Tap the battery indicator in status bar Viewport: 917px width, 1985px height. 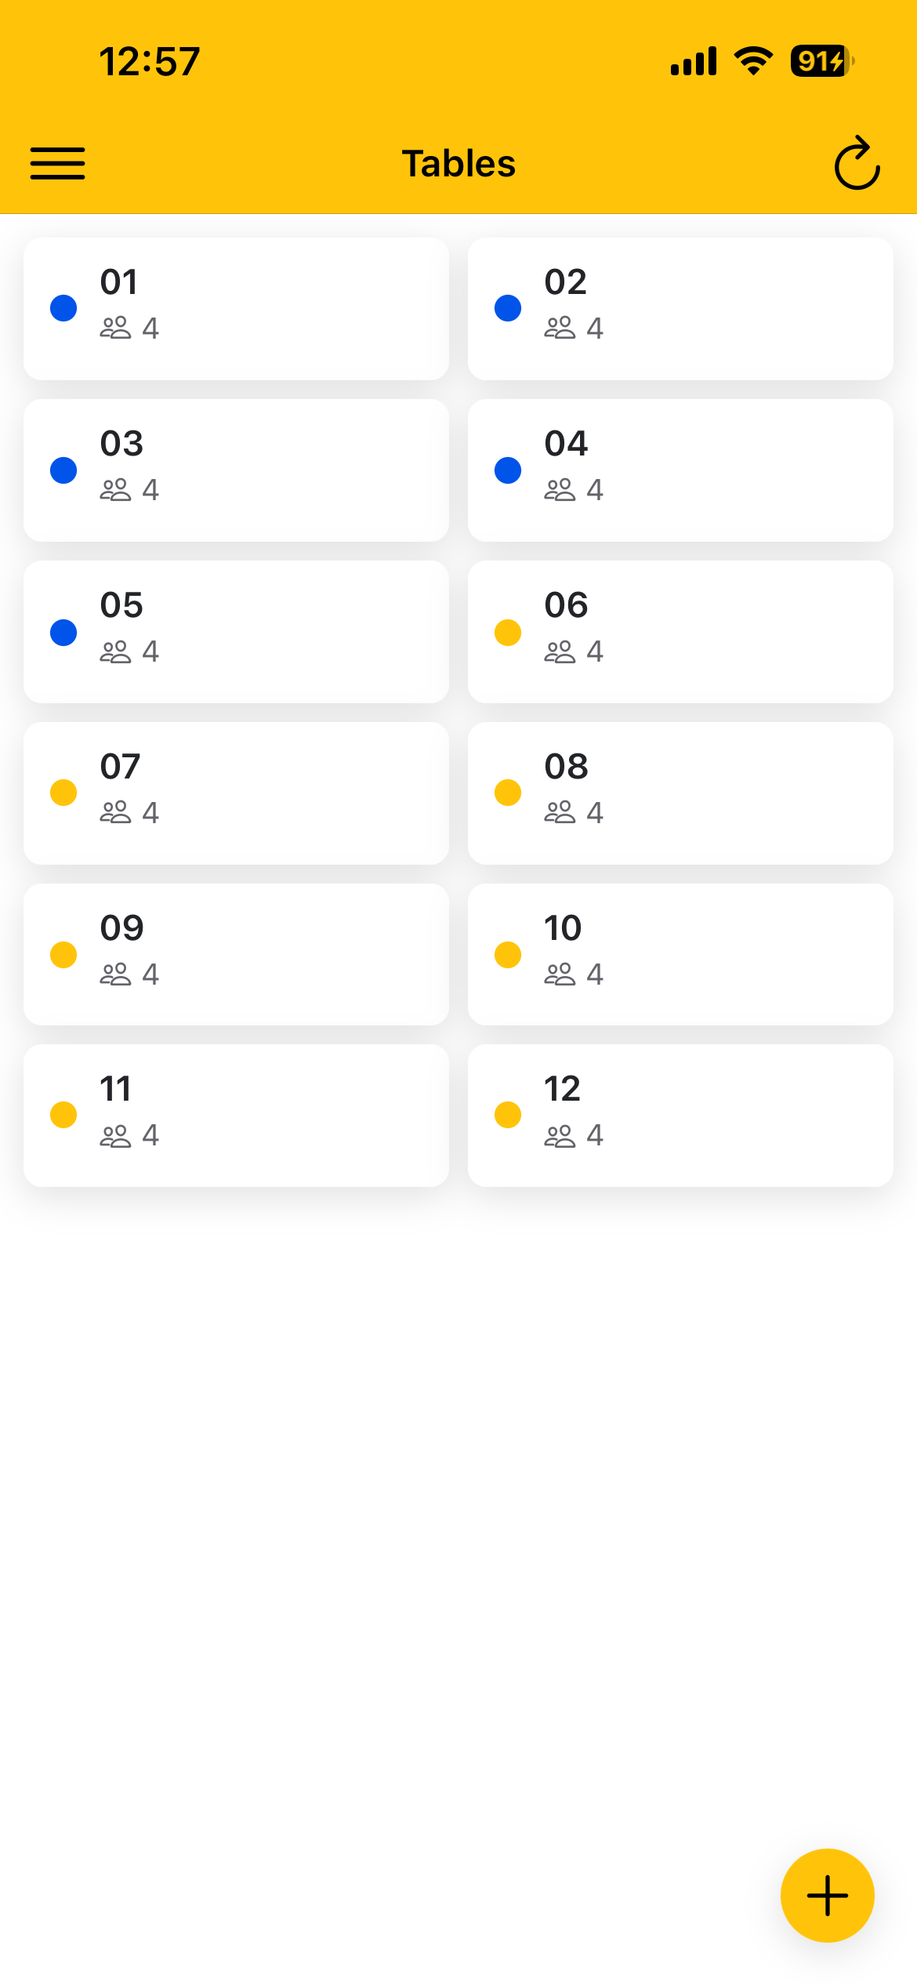point(821,61)
